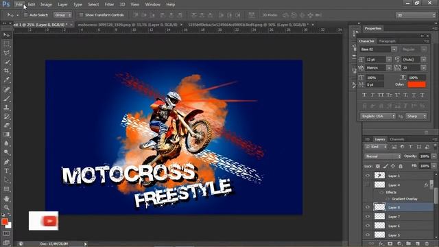Click the layer style fx icon at Layers panel bottom
The width and height of the screenshot is (439, 247).
381,244
